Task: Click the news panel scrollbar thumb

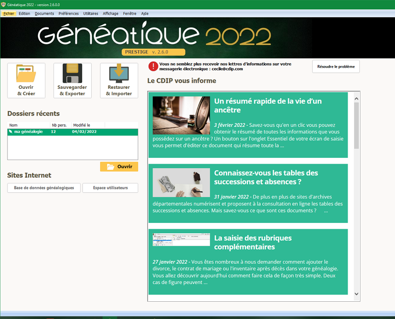Action: click(x=356, y=125)
